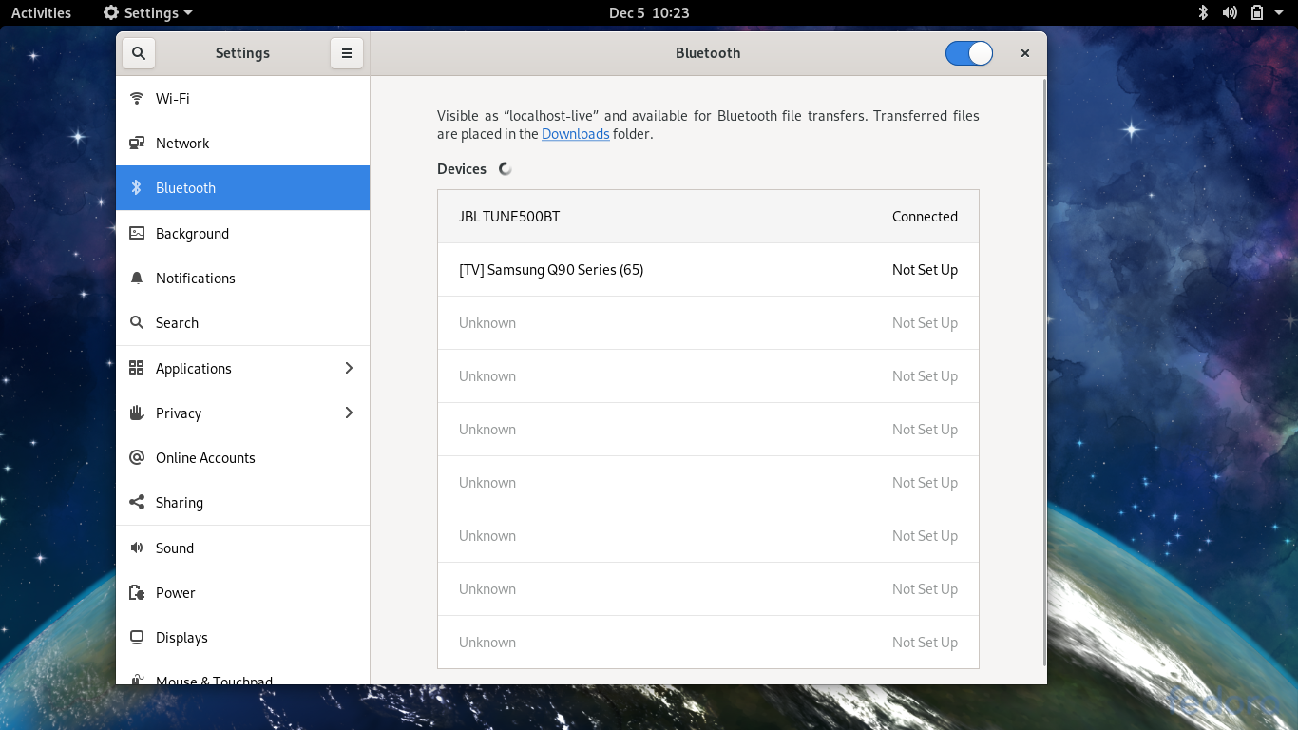Click the Online Accounts at-sign icon
This screenshot has height=730, width=1298.
tap(137, 457)
